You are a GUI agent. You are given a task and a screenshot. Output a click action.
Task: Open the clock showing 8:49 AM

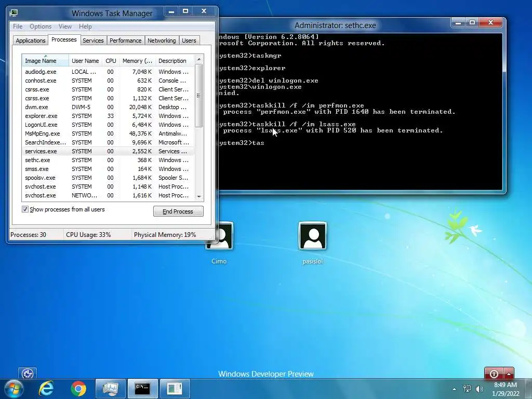(506, 389)
